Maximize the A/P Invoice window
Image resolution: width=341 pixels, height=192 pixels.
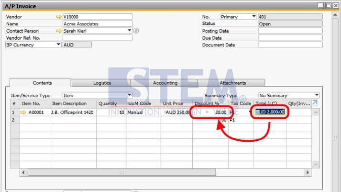328,6
